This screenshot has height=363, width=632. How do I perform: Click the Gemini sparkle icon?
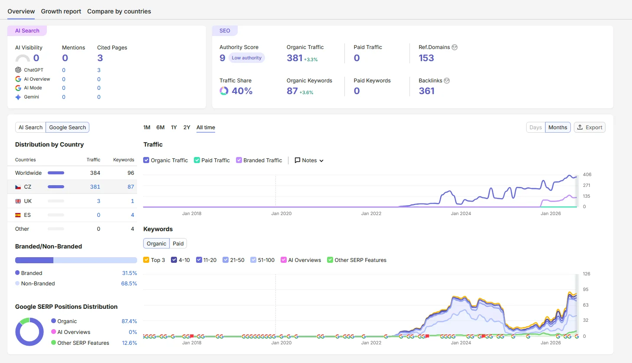click(18, 97)
